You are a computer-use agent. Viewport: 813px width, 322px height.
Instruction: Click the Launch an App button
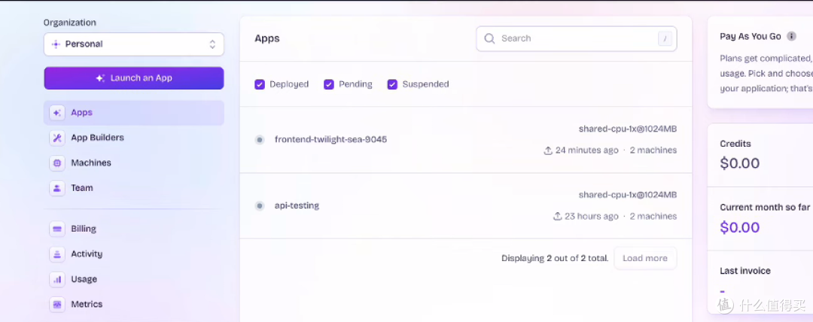pos(134,78)
